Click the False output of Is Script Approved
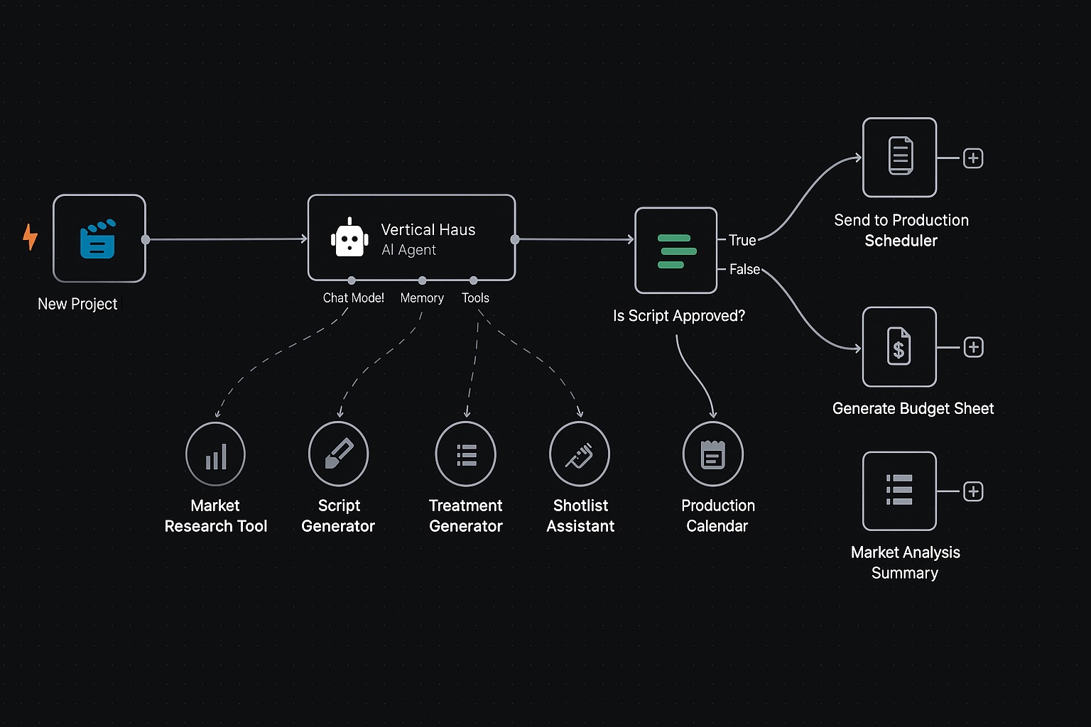 tap(744, 269)
